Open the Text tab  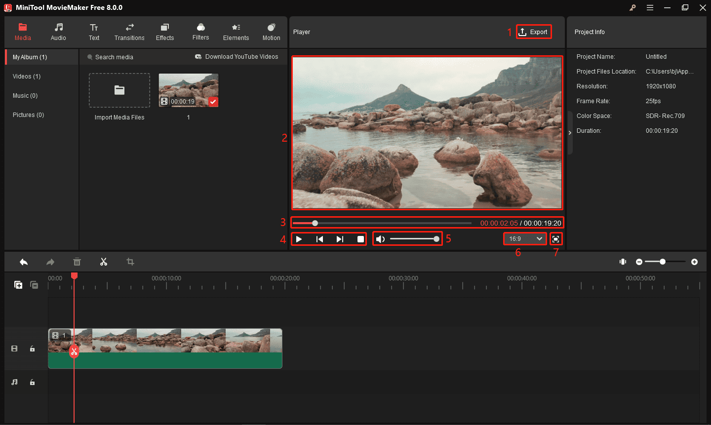[x=94, y=32]
